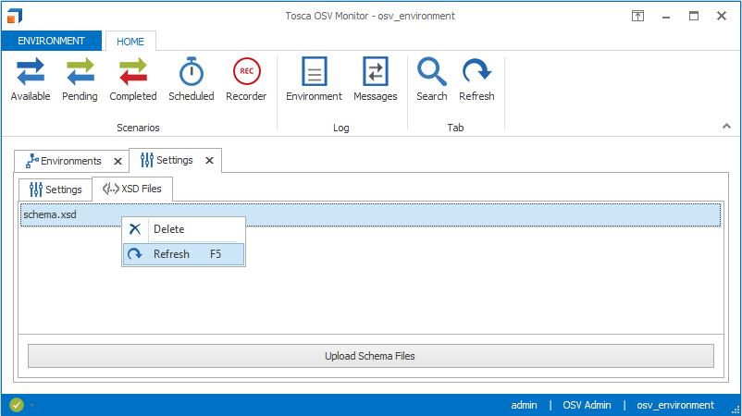Screen dimensions: 742x416
Task: Select the HOME ribbon tab
Action: coord(130,41)
